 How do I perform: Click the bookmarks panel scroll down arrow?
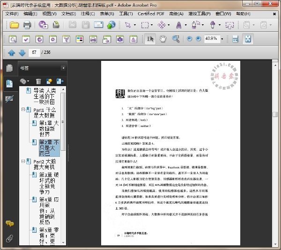pyautogui.click(x=63, y=243)
